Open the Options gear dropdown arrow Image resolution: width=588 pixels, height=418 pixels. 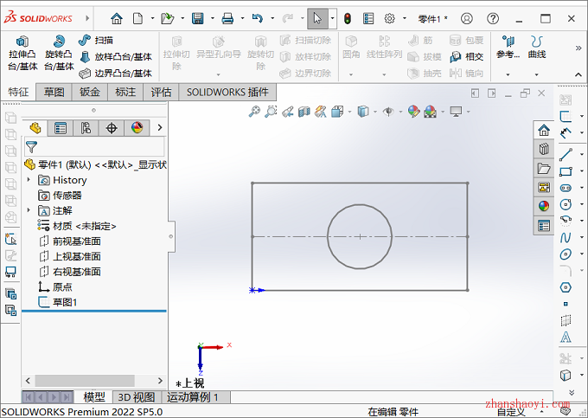point(405,18)
